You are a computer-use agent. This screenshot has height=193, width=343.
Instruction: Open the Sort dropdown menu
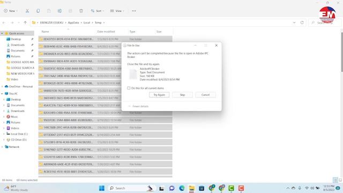pos(98,11)
